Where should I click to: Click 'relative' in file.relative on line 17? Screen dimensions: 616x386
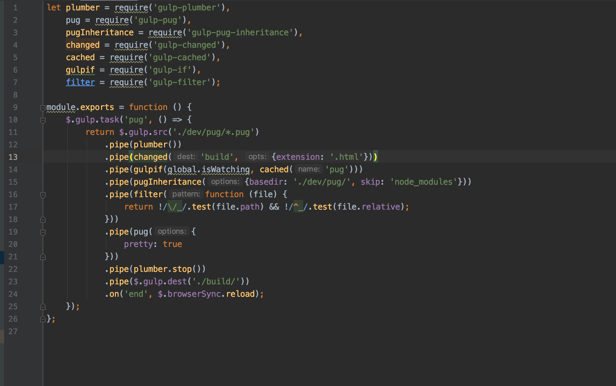[381, 207]
